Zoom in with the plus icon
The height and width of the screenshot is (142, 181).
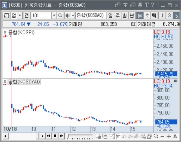(169, 136)
